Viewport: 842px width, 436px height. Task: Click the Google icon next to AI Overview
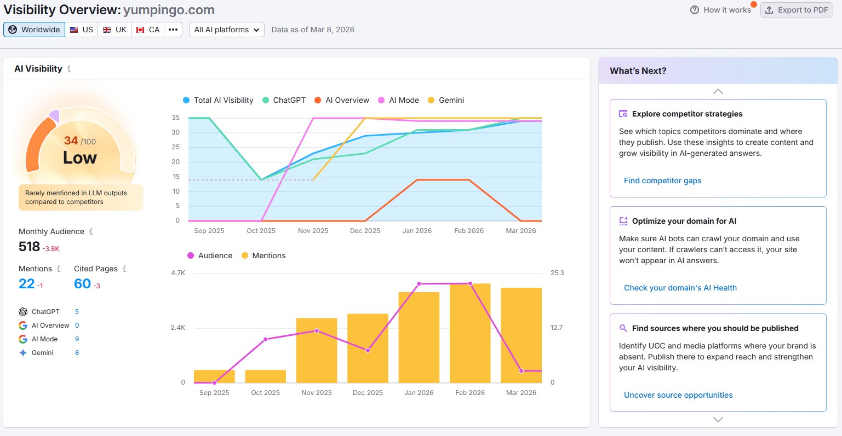(x=23, y=325)
